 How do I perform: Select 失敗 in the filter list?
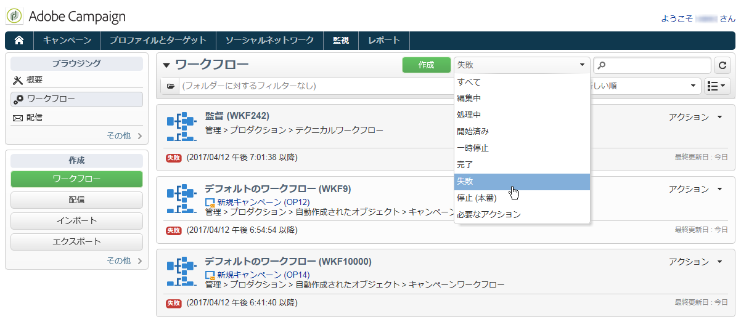(x=522, y=182)
